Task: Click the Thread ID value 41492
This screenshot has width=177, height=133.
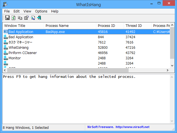Action: [x=130, y=32]
